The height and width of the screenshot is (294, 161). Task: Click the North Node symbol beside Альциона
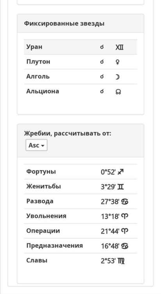(x=118, y=92)
